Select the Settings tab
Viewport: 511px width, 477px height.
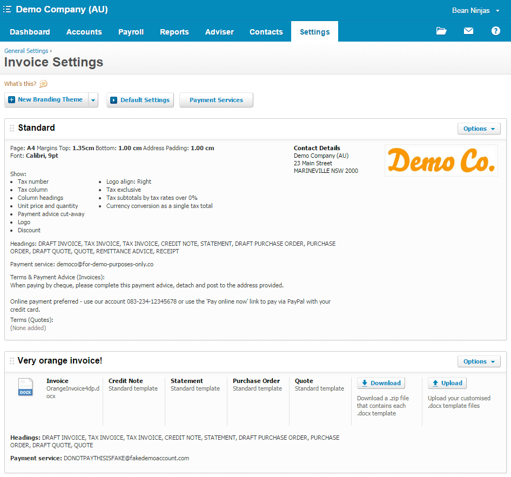tap(314, 32)
